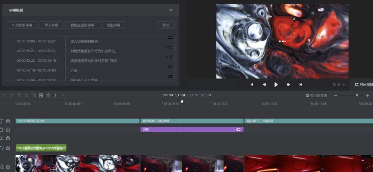Image resolution: width=373 pixels, height=172 pixels.
Task: Click the effects track star icon
Action: click(x=2, y=129)
